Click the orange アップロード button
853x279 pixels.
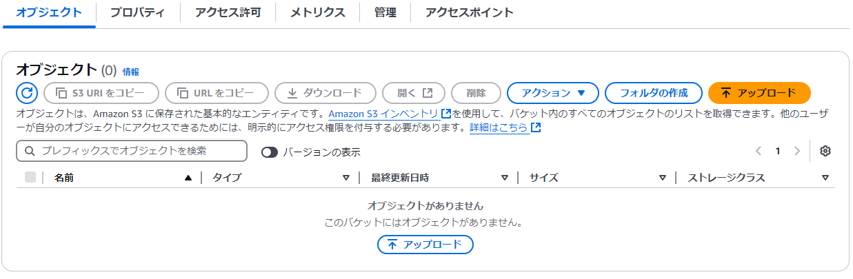pyautogui.click(x=759, y=92)
